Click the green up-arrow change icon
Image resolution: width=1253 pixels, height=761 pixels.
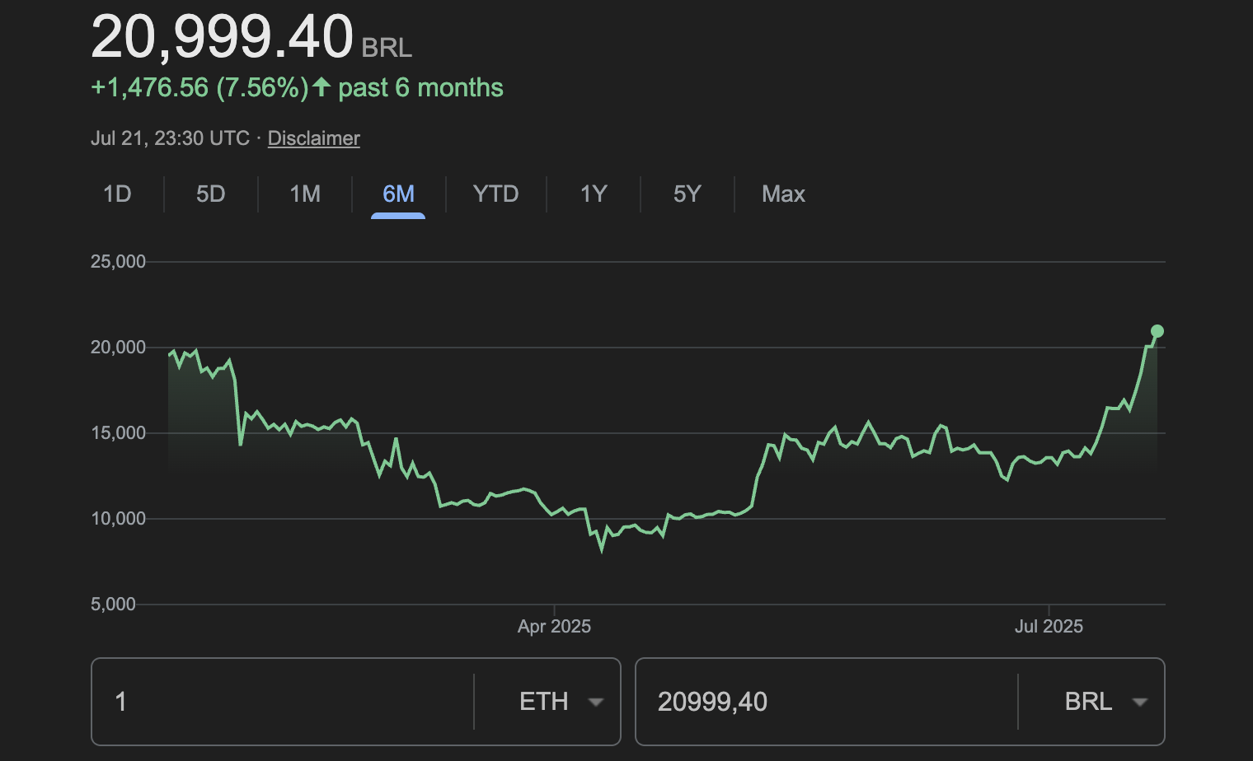[x=321, y=86]
